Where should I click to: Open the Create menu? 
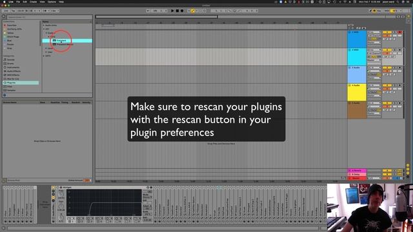point(33,2)
